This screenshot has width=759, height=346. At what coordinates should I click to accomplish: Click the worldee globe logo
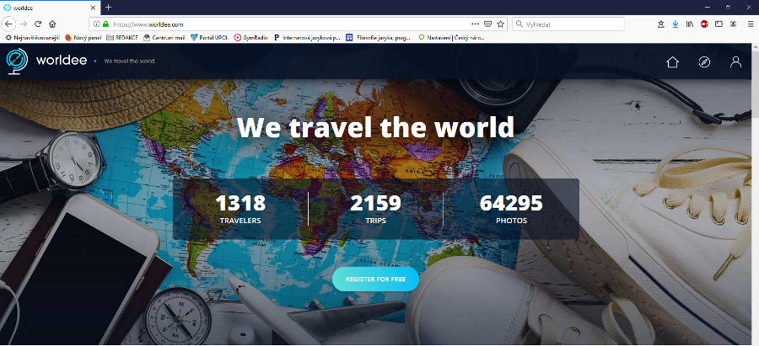[16, 61]
